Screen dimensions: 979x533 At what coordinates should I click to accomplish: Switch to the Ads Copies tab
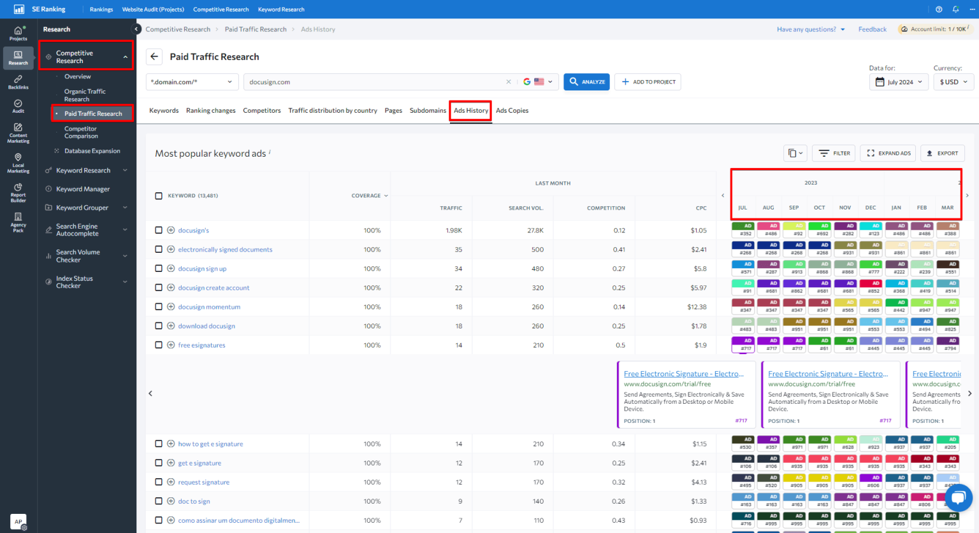tap(512, 110)
